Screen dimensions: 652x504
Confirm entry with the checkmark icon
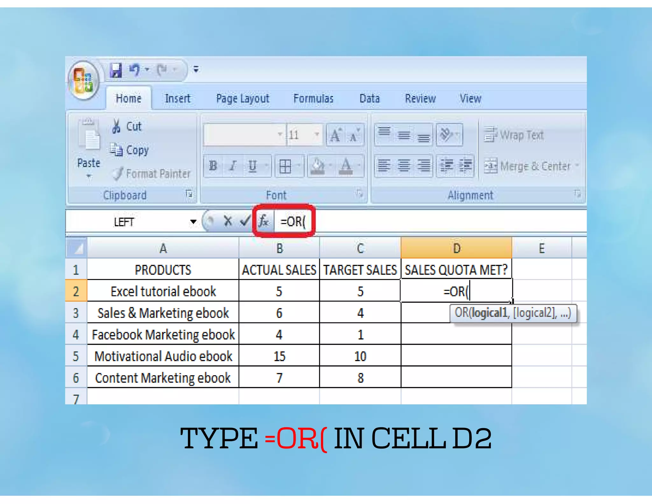pyautogui.click(x=244, y=221)
